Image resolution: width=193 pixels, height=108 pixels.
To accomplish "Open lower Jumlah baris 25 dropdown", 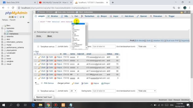I will (73, 91).
